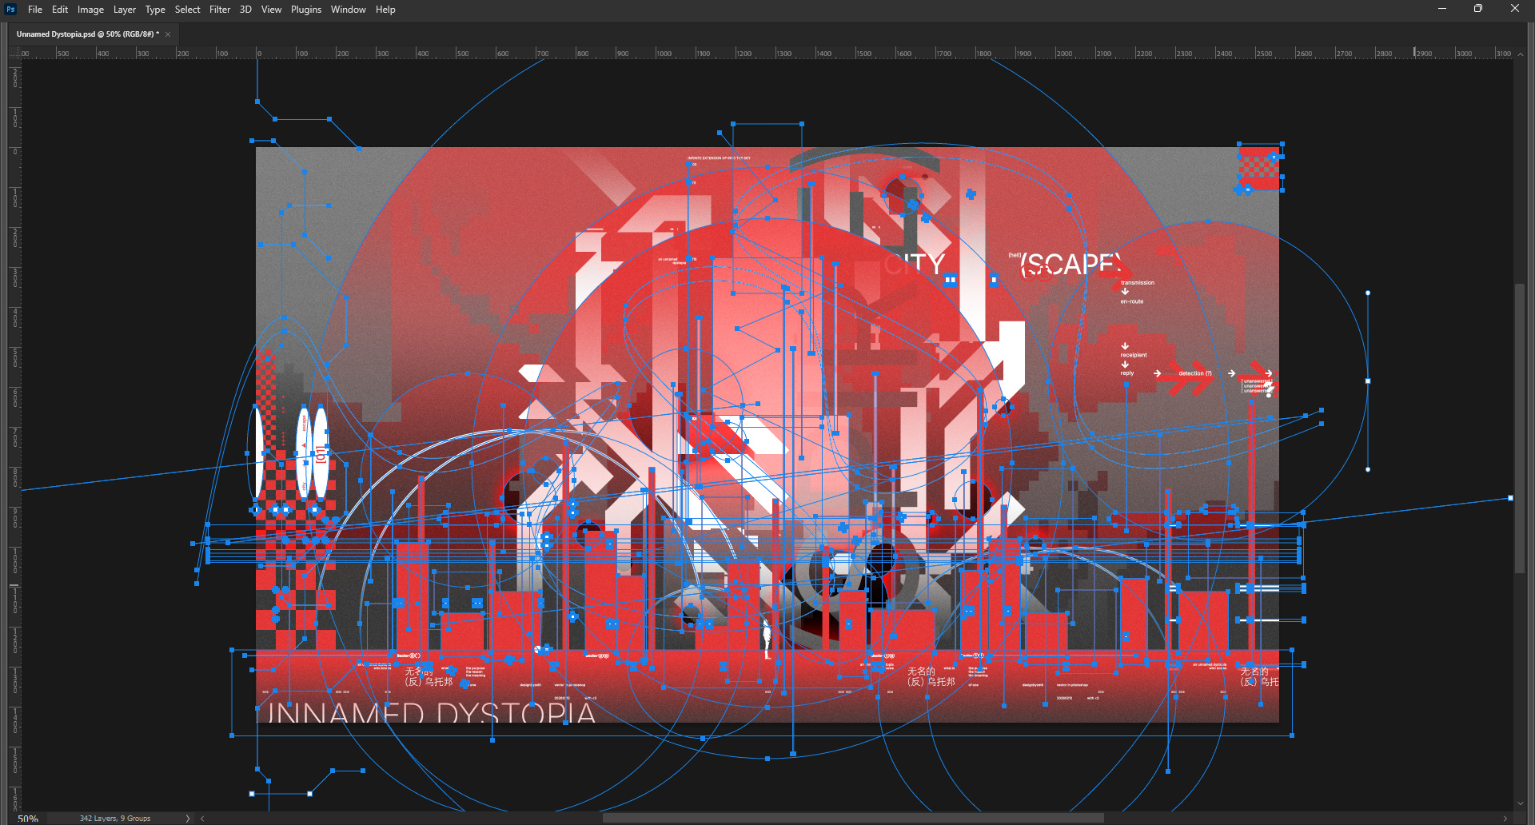Open the Layer menu
1535x825 pixels.
124,10
